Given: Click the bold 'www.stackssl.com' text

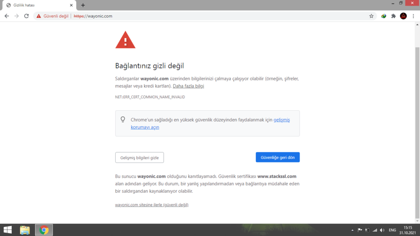Looking at the screenshot, I should click(x=277, y=176).
